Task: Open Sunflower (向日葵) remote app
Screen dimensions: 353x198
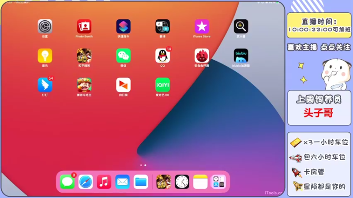Action: point(124,85)
